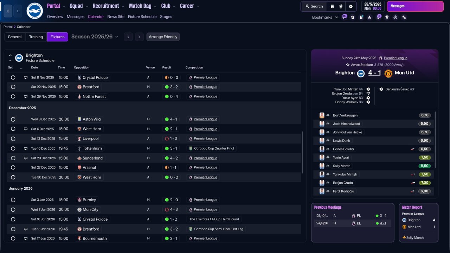Image resolution: width=450 pixels, height=253 pixels.
Task: Open the News Site sub-menu item
Action: click(116, 17)
